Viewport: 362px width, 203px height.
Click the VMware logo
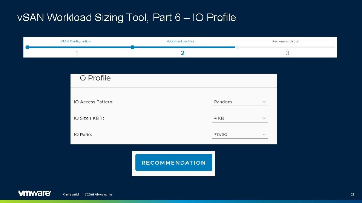click(x=35, y=193)
